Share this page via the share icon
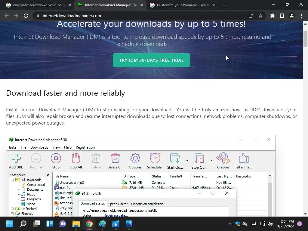The image size is (308, 231). 251,16
